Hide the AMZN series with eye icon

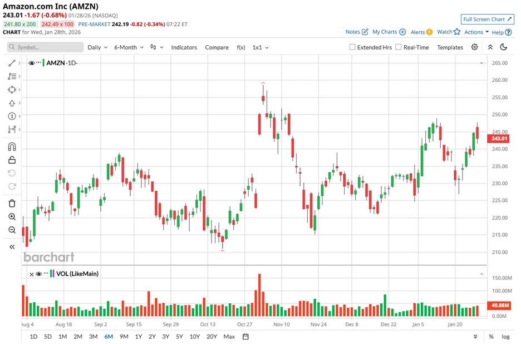point(31,63)
